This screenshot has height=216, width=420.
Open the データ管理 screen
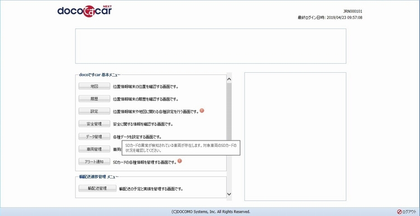tap(94, 137)
